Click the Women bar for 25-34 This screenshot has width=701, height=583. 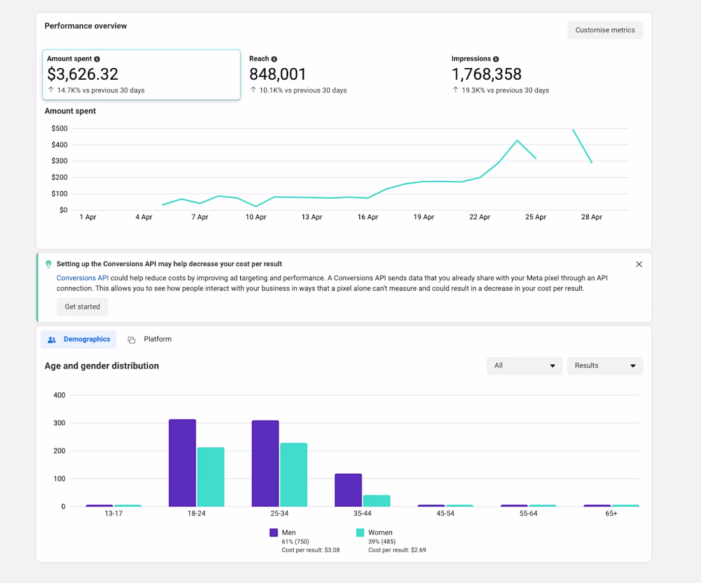[x=294, y=475]
